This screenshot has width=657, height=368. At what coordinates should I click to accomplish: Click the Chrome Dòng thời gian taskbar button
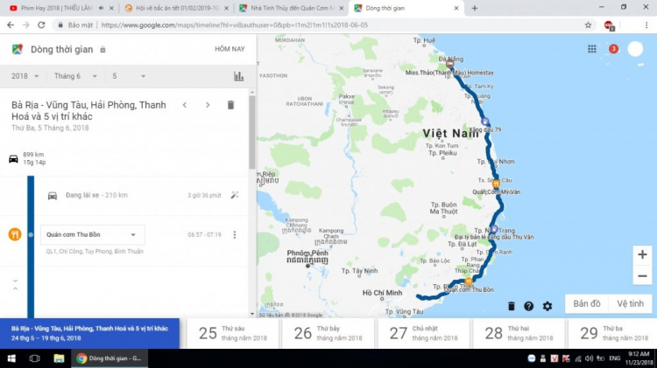(x=109, y=358)
